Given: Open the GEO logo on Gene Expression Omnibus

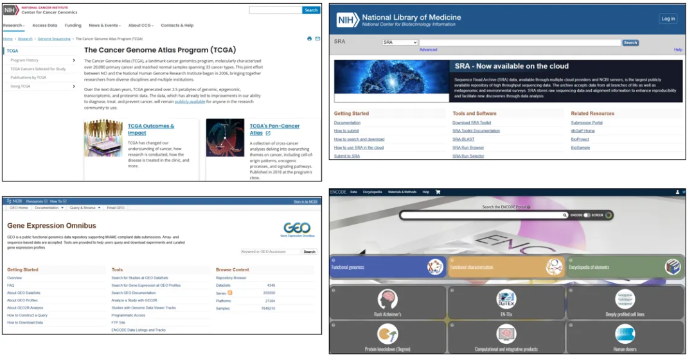Looking at the screenshot, I should click(x=298, y=229).
